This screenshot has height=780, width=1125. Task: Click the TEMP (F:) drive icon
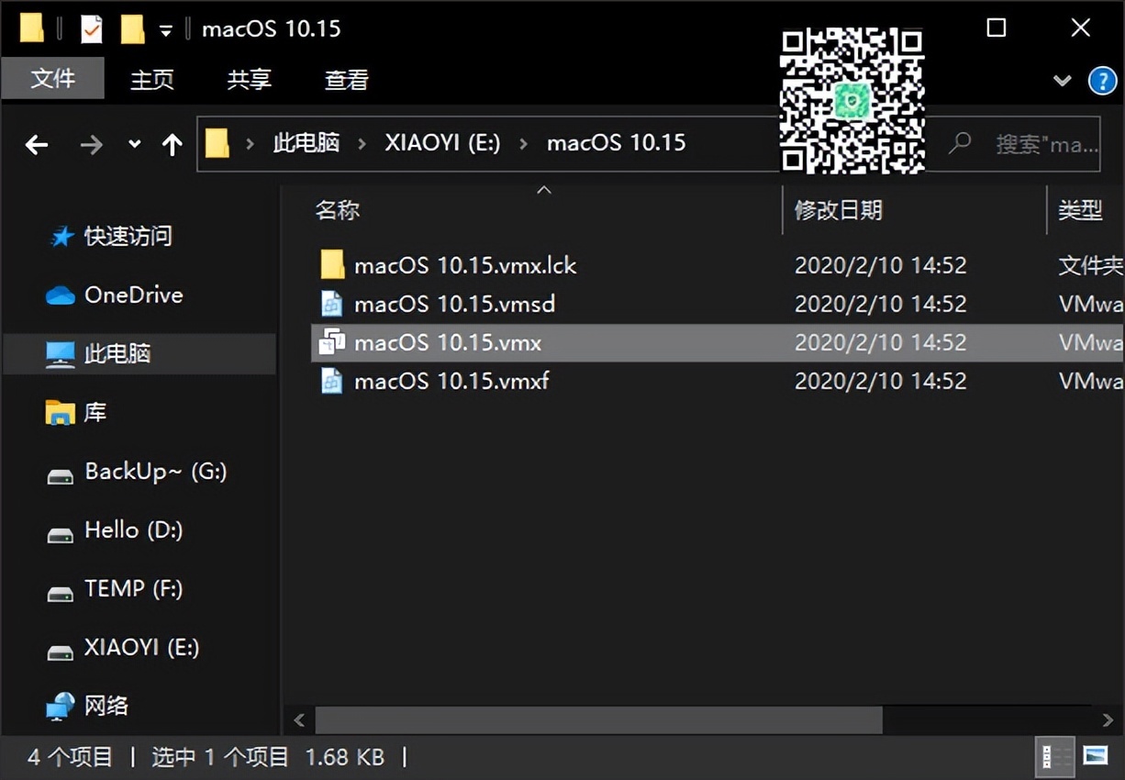[x=61, y=594]
